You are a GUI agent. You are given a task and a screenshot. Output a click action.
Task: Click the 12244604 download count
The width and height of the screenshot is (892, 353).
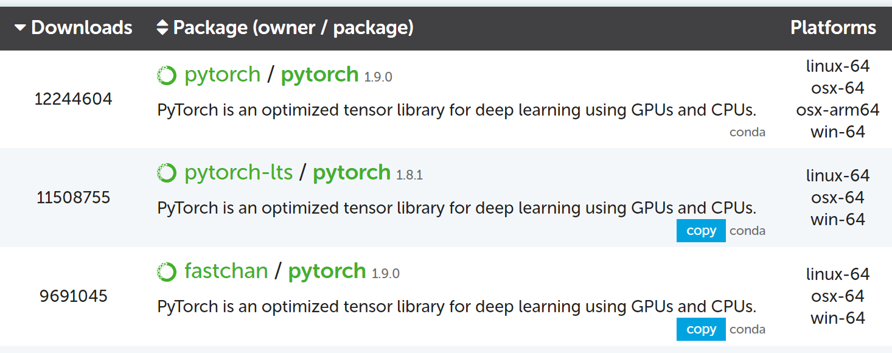coord(73,99)
